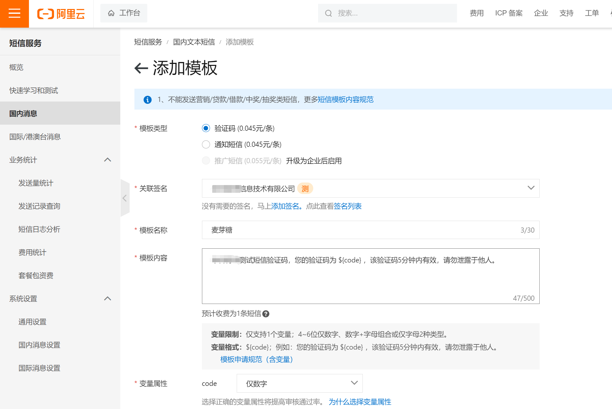The height and width of the screenshot is (409, 612).
Task: Click the search magnifier icon
Action: tap(328, 13)
